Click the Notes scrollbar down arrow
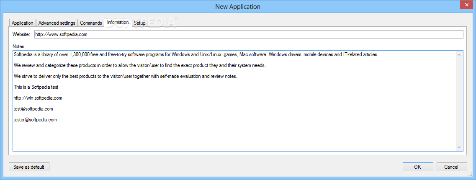The image size is (476, 180). tap(459, 147)
